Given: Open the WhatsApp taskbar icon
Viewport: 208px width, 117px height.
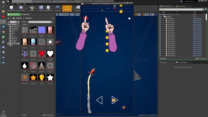Looking at the screenshot, I should [x=3, y=37].
